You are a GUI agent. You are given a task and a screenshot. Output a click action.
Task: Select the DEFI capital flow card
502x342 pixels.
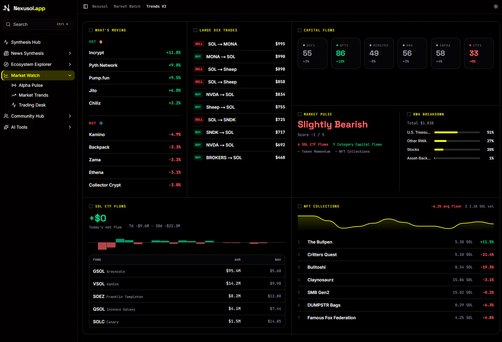[313, 53]
